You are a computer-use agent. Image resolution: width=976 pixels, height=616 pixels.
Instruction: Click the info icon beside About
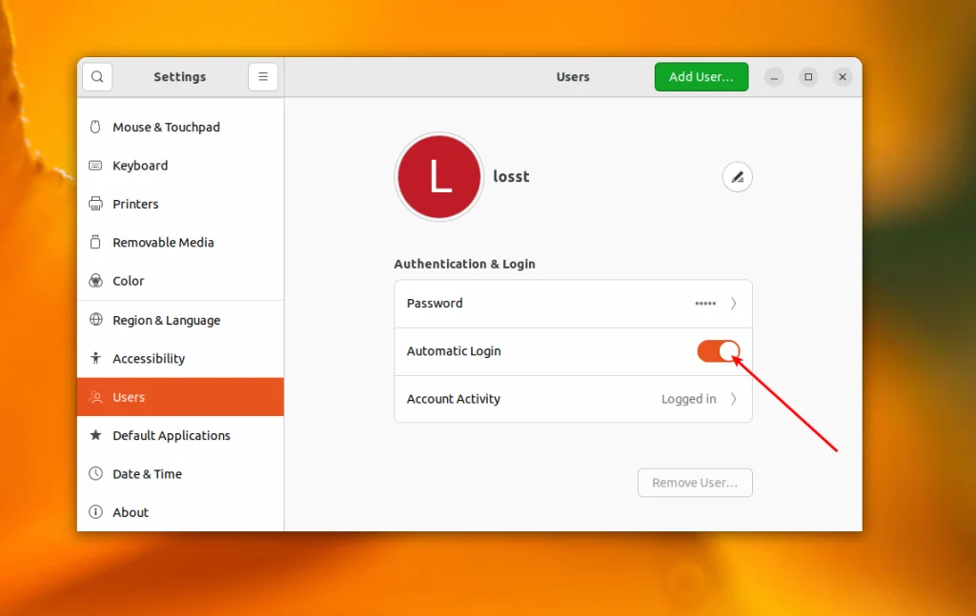(x=95, y=512)
